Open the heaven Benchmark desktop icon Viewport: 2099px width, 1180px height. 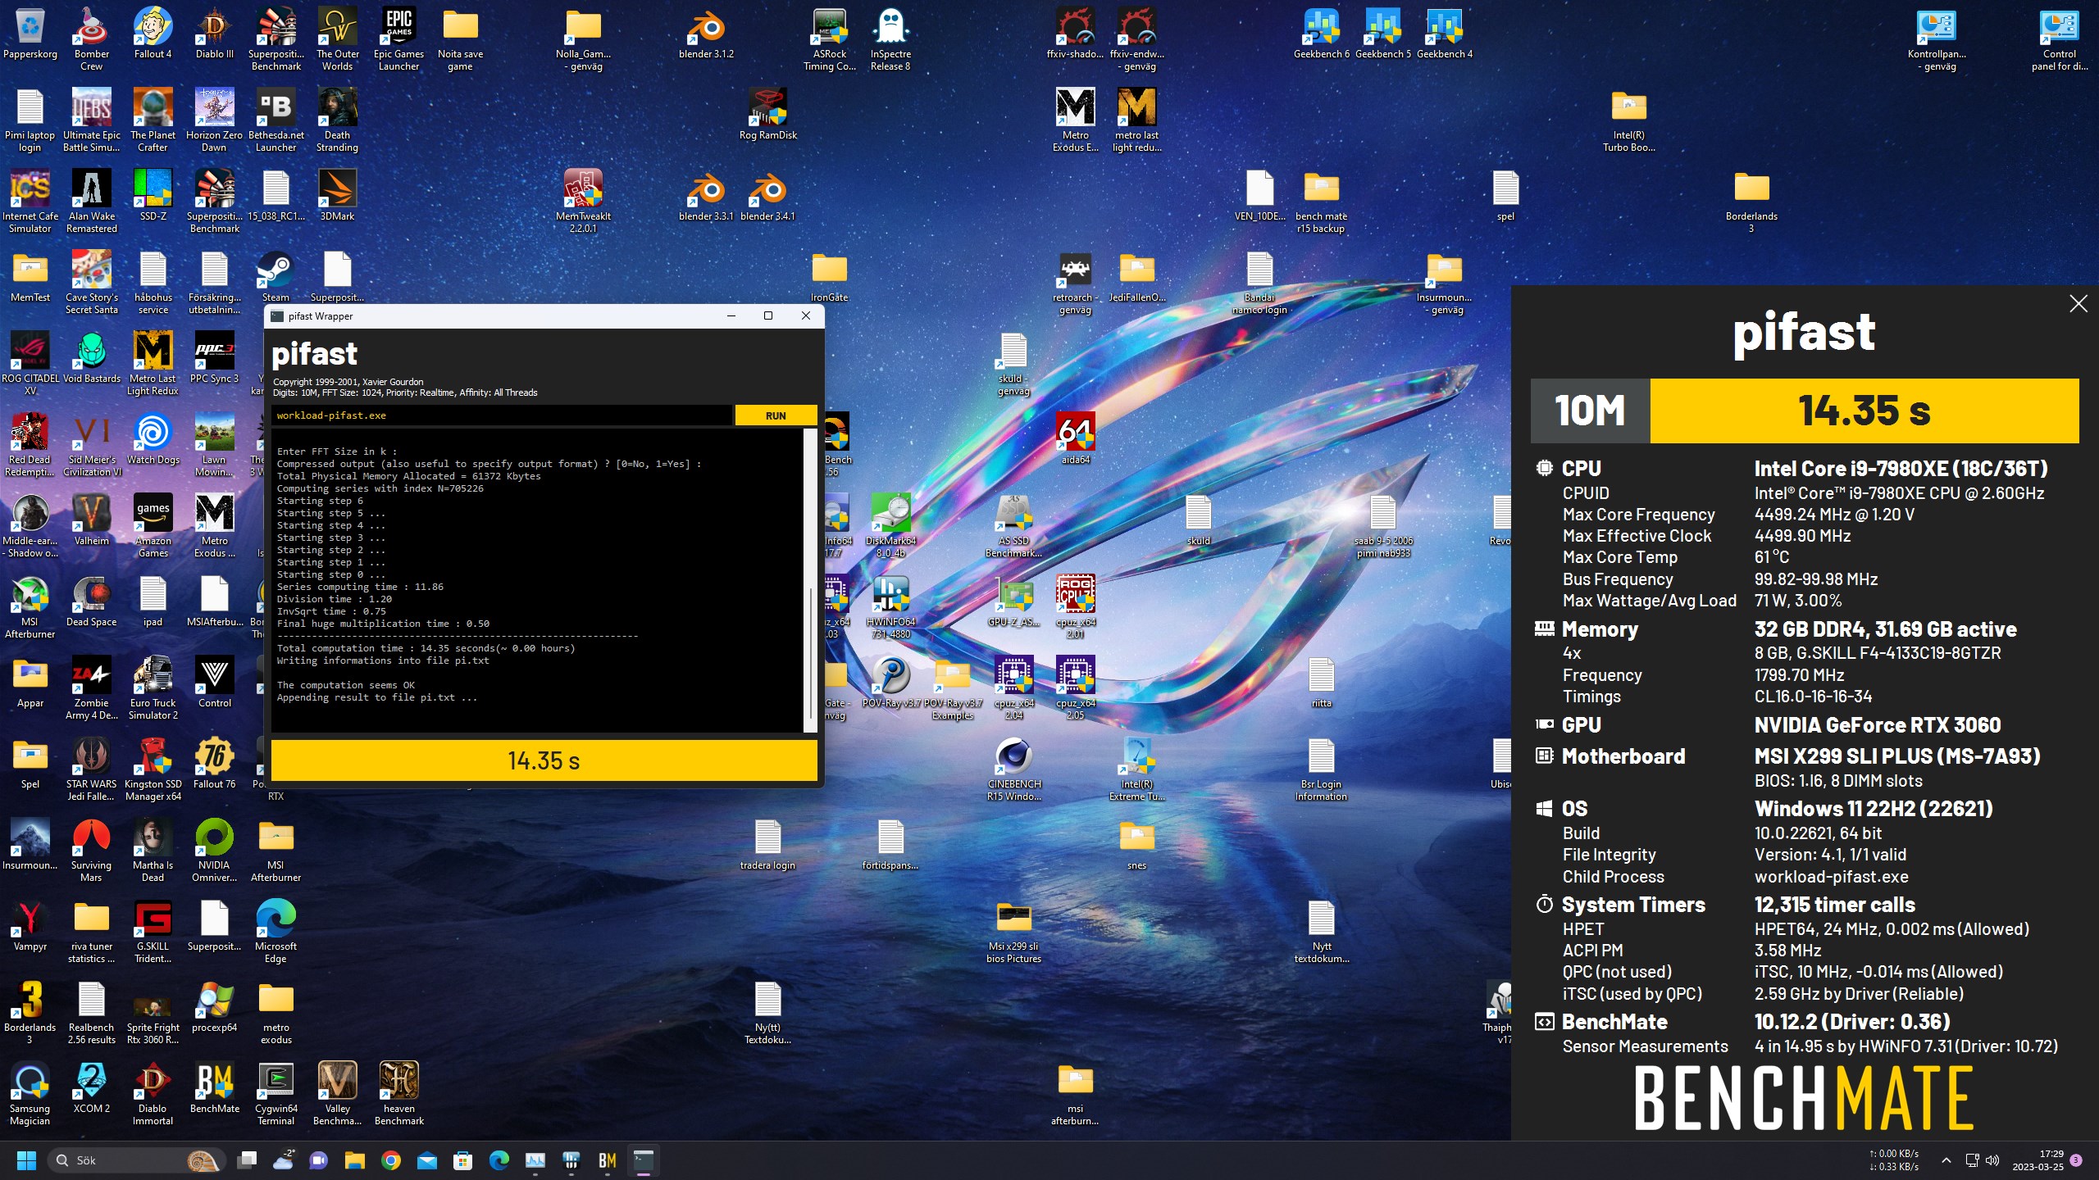pyautogui.click(x=399, y=1093)
